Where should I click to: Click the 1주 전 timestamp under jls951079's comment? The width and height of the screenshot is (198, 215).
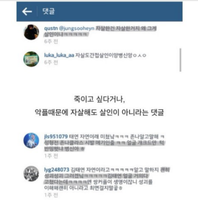pyautogui.click(x=51, y=156)
